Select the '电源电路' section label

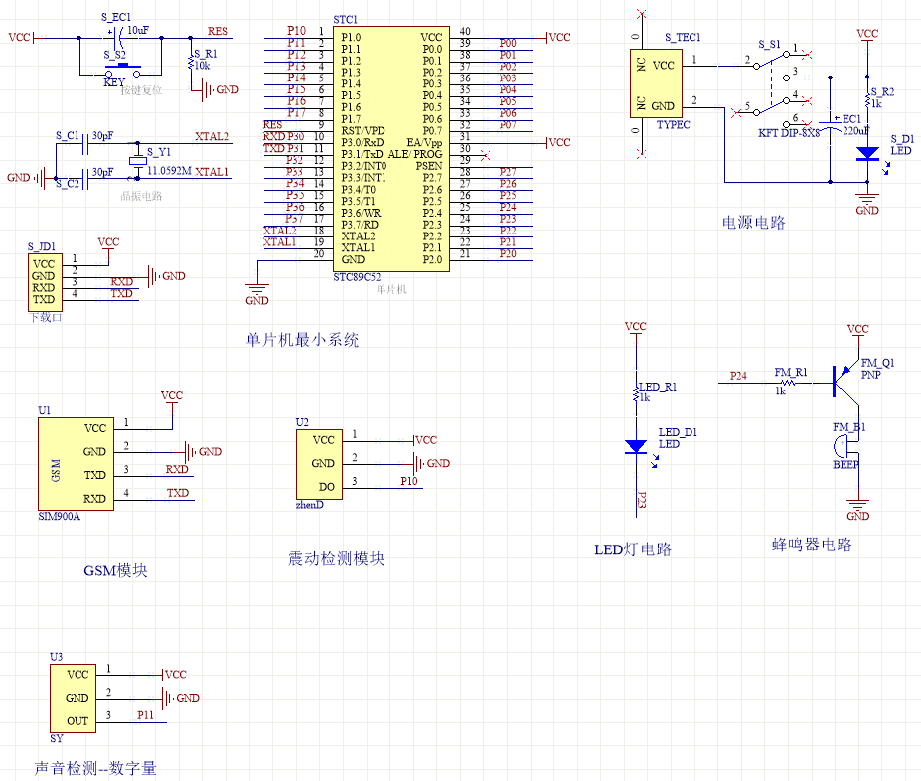(x=753, y=223)
